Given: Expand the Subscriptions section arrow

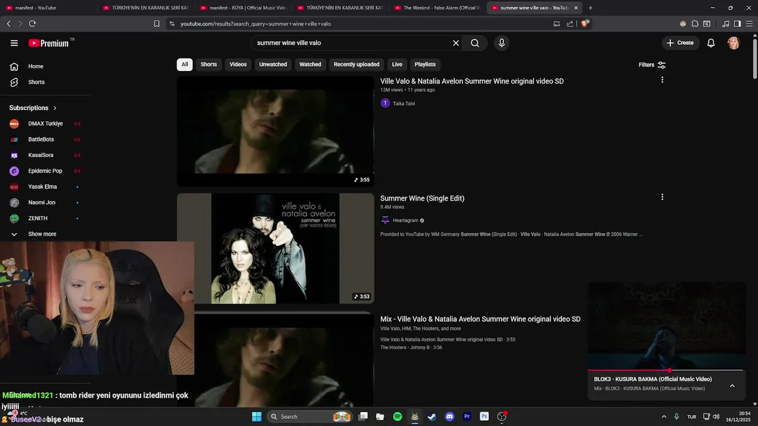Looking at the screenshot, I should (x=55, y=108).
